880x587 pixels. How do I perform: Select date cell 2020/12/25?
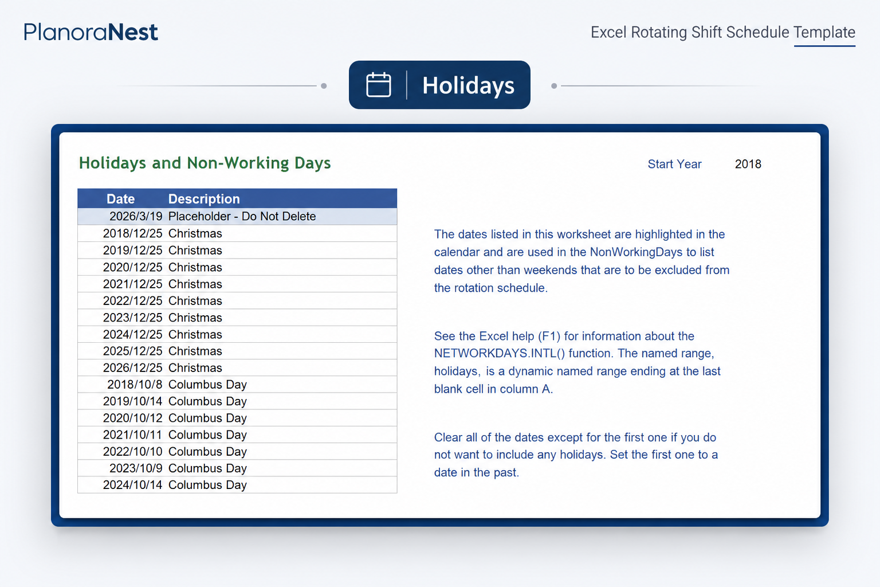[x=133, y=267]
